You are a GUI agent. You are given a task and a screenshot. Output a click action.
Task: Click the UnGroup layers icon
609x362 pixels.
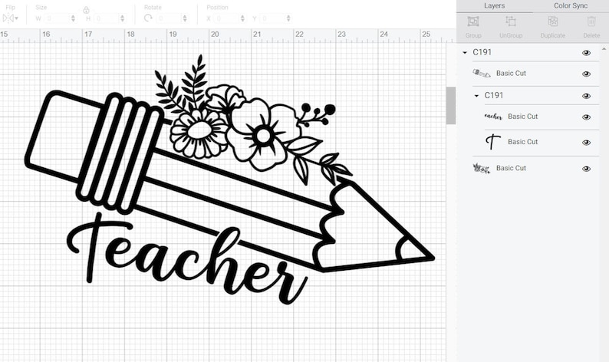tap(511, 21)
